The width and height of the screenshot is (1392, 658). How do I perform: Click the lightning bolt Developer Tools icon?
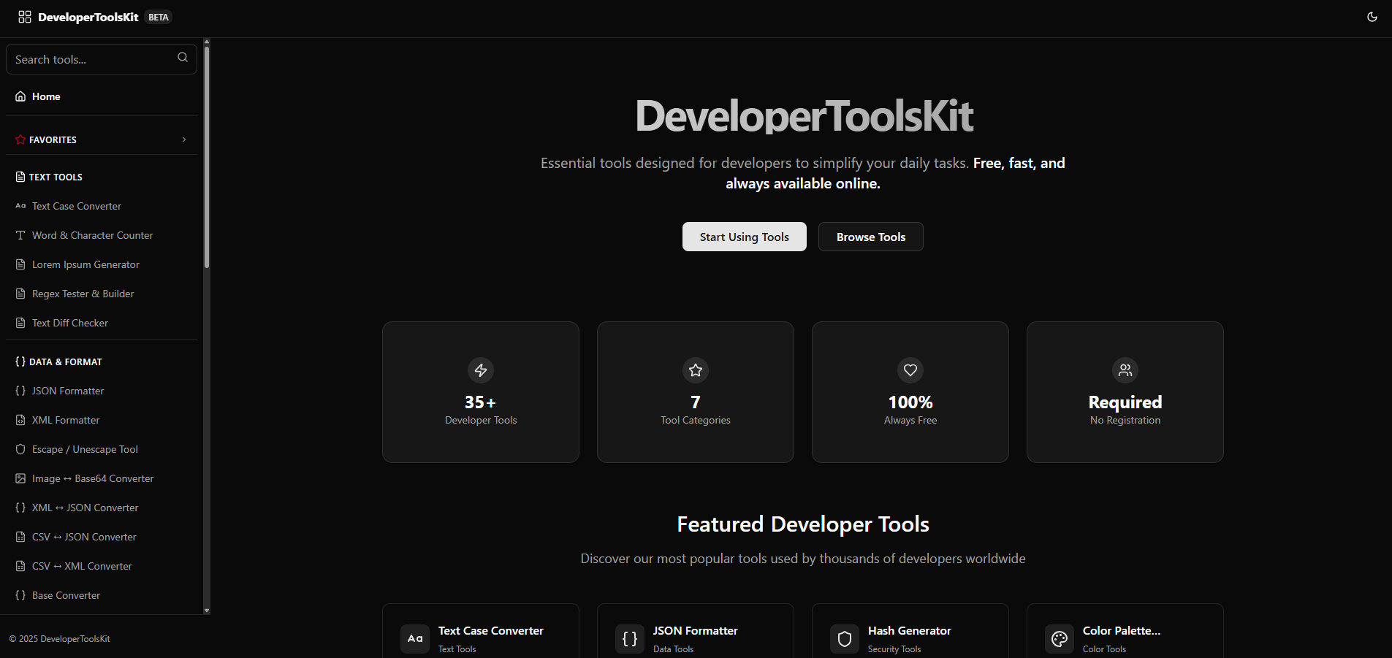pos(480,370)
